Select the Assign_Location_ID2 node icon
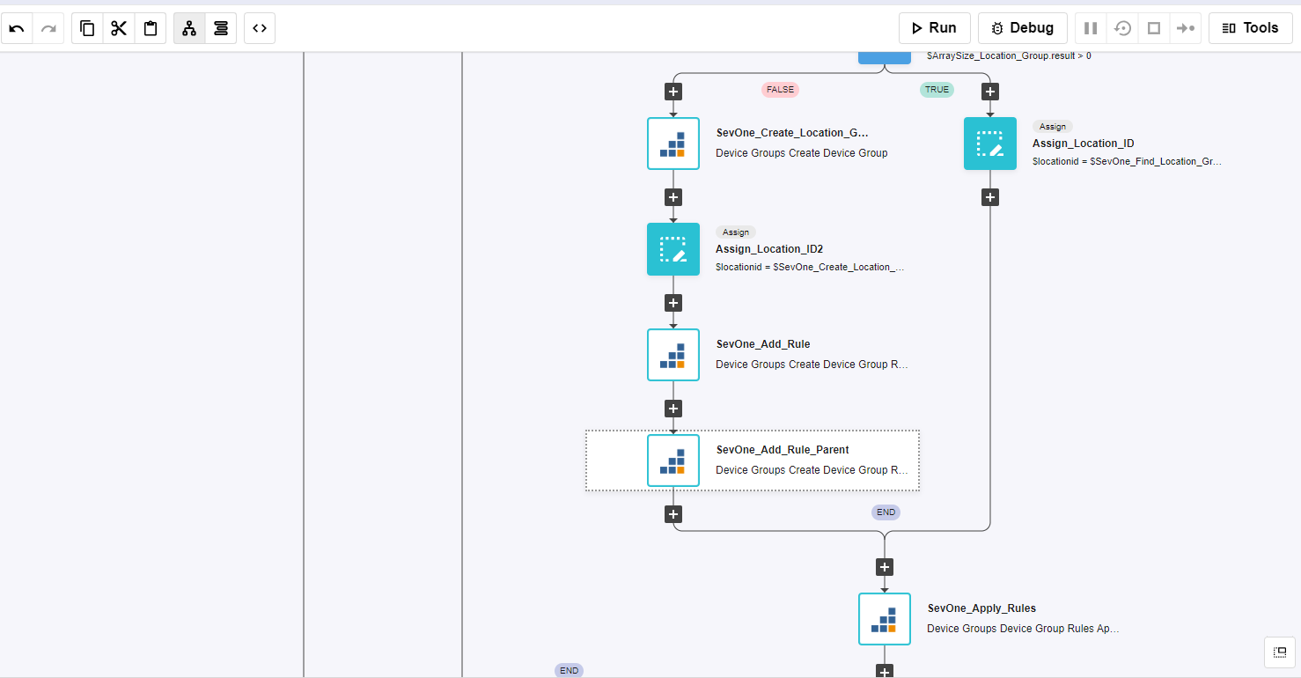This screenshot has height=678, width=1301. 673,249
